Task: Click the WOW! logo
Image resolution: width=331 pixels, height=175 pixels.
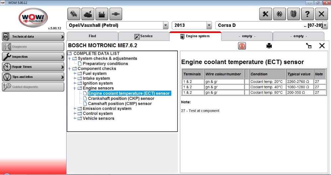Action: click(x=33, y=17)
